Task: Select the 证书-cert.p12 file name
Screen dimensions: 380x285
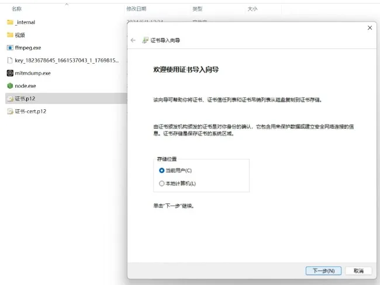Action: [x=30, y=112]
